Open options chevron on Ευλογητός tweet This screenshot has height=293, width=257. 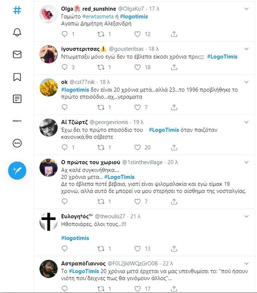click(x=246, y=216)
